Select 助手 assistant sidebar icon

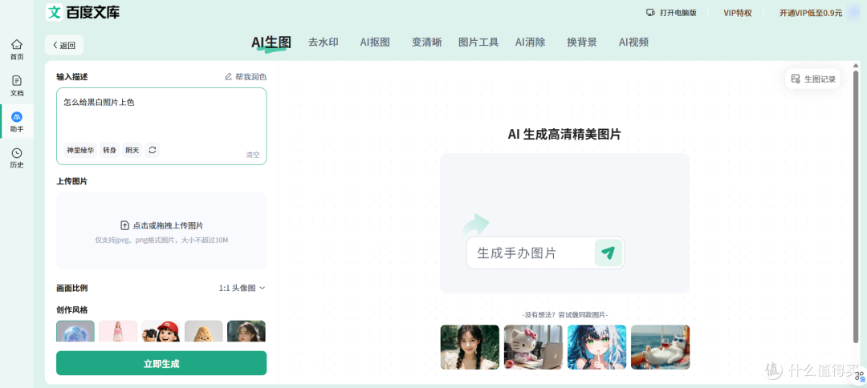(x=17, y=121)
